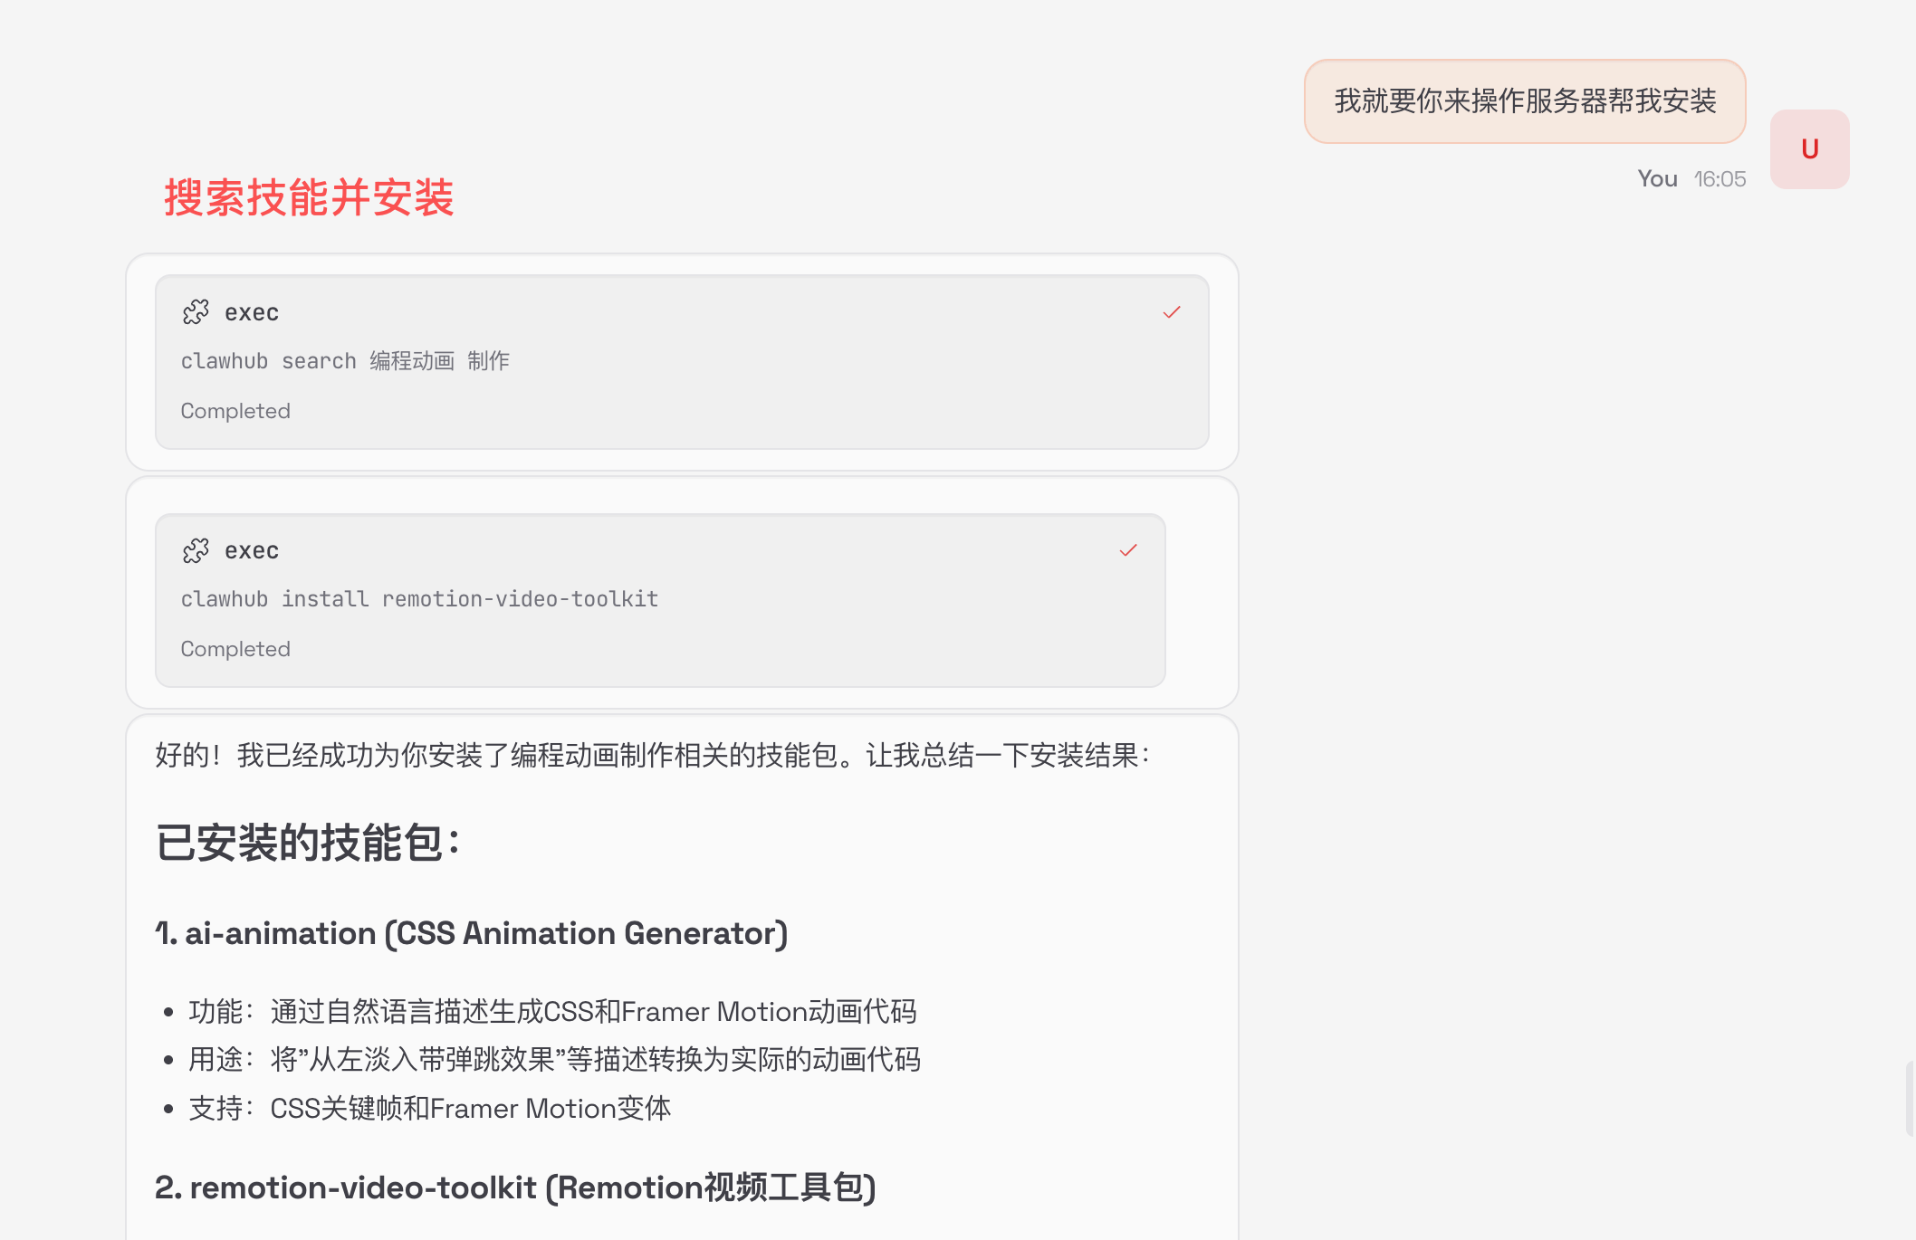
Task: Click the You sender label
Action: tap(1657, 179)
